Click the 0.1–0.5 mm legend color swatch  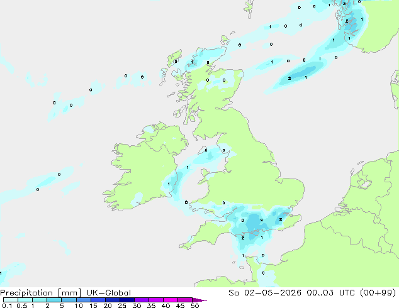(11, 300)
